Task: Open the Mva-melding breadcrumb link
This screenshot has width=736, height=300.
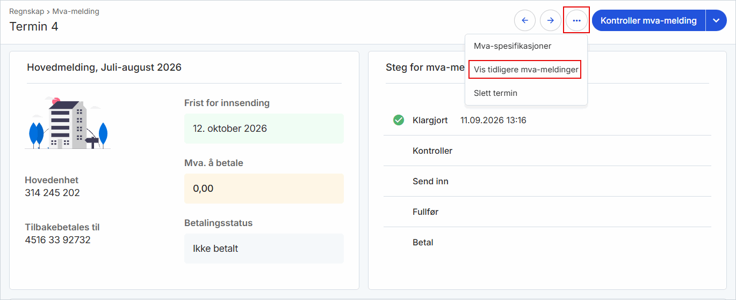Action: [x=76, y=11]
